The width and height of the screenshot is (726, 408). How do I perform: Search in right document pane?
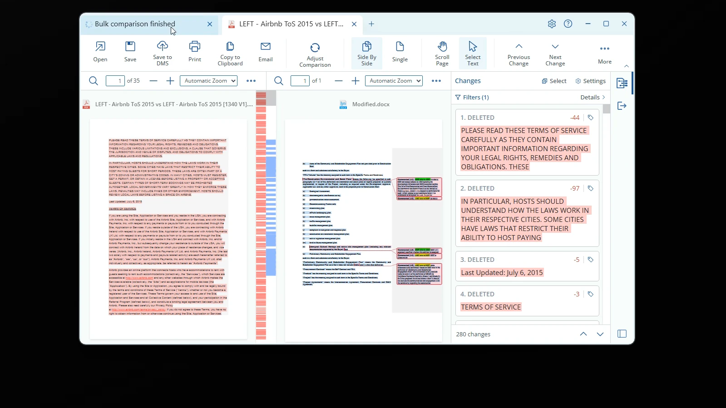click(279, 81)
